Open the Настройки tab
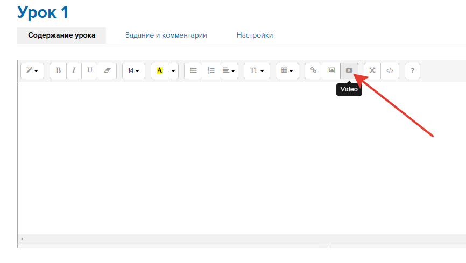 pos(255,35)
